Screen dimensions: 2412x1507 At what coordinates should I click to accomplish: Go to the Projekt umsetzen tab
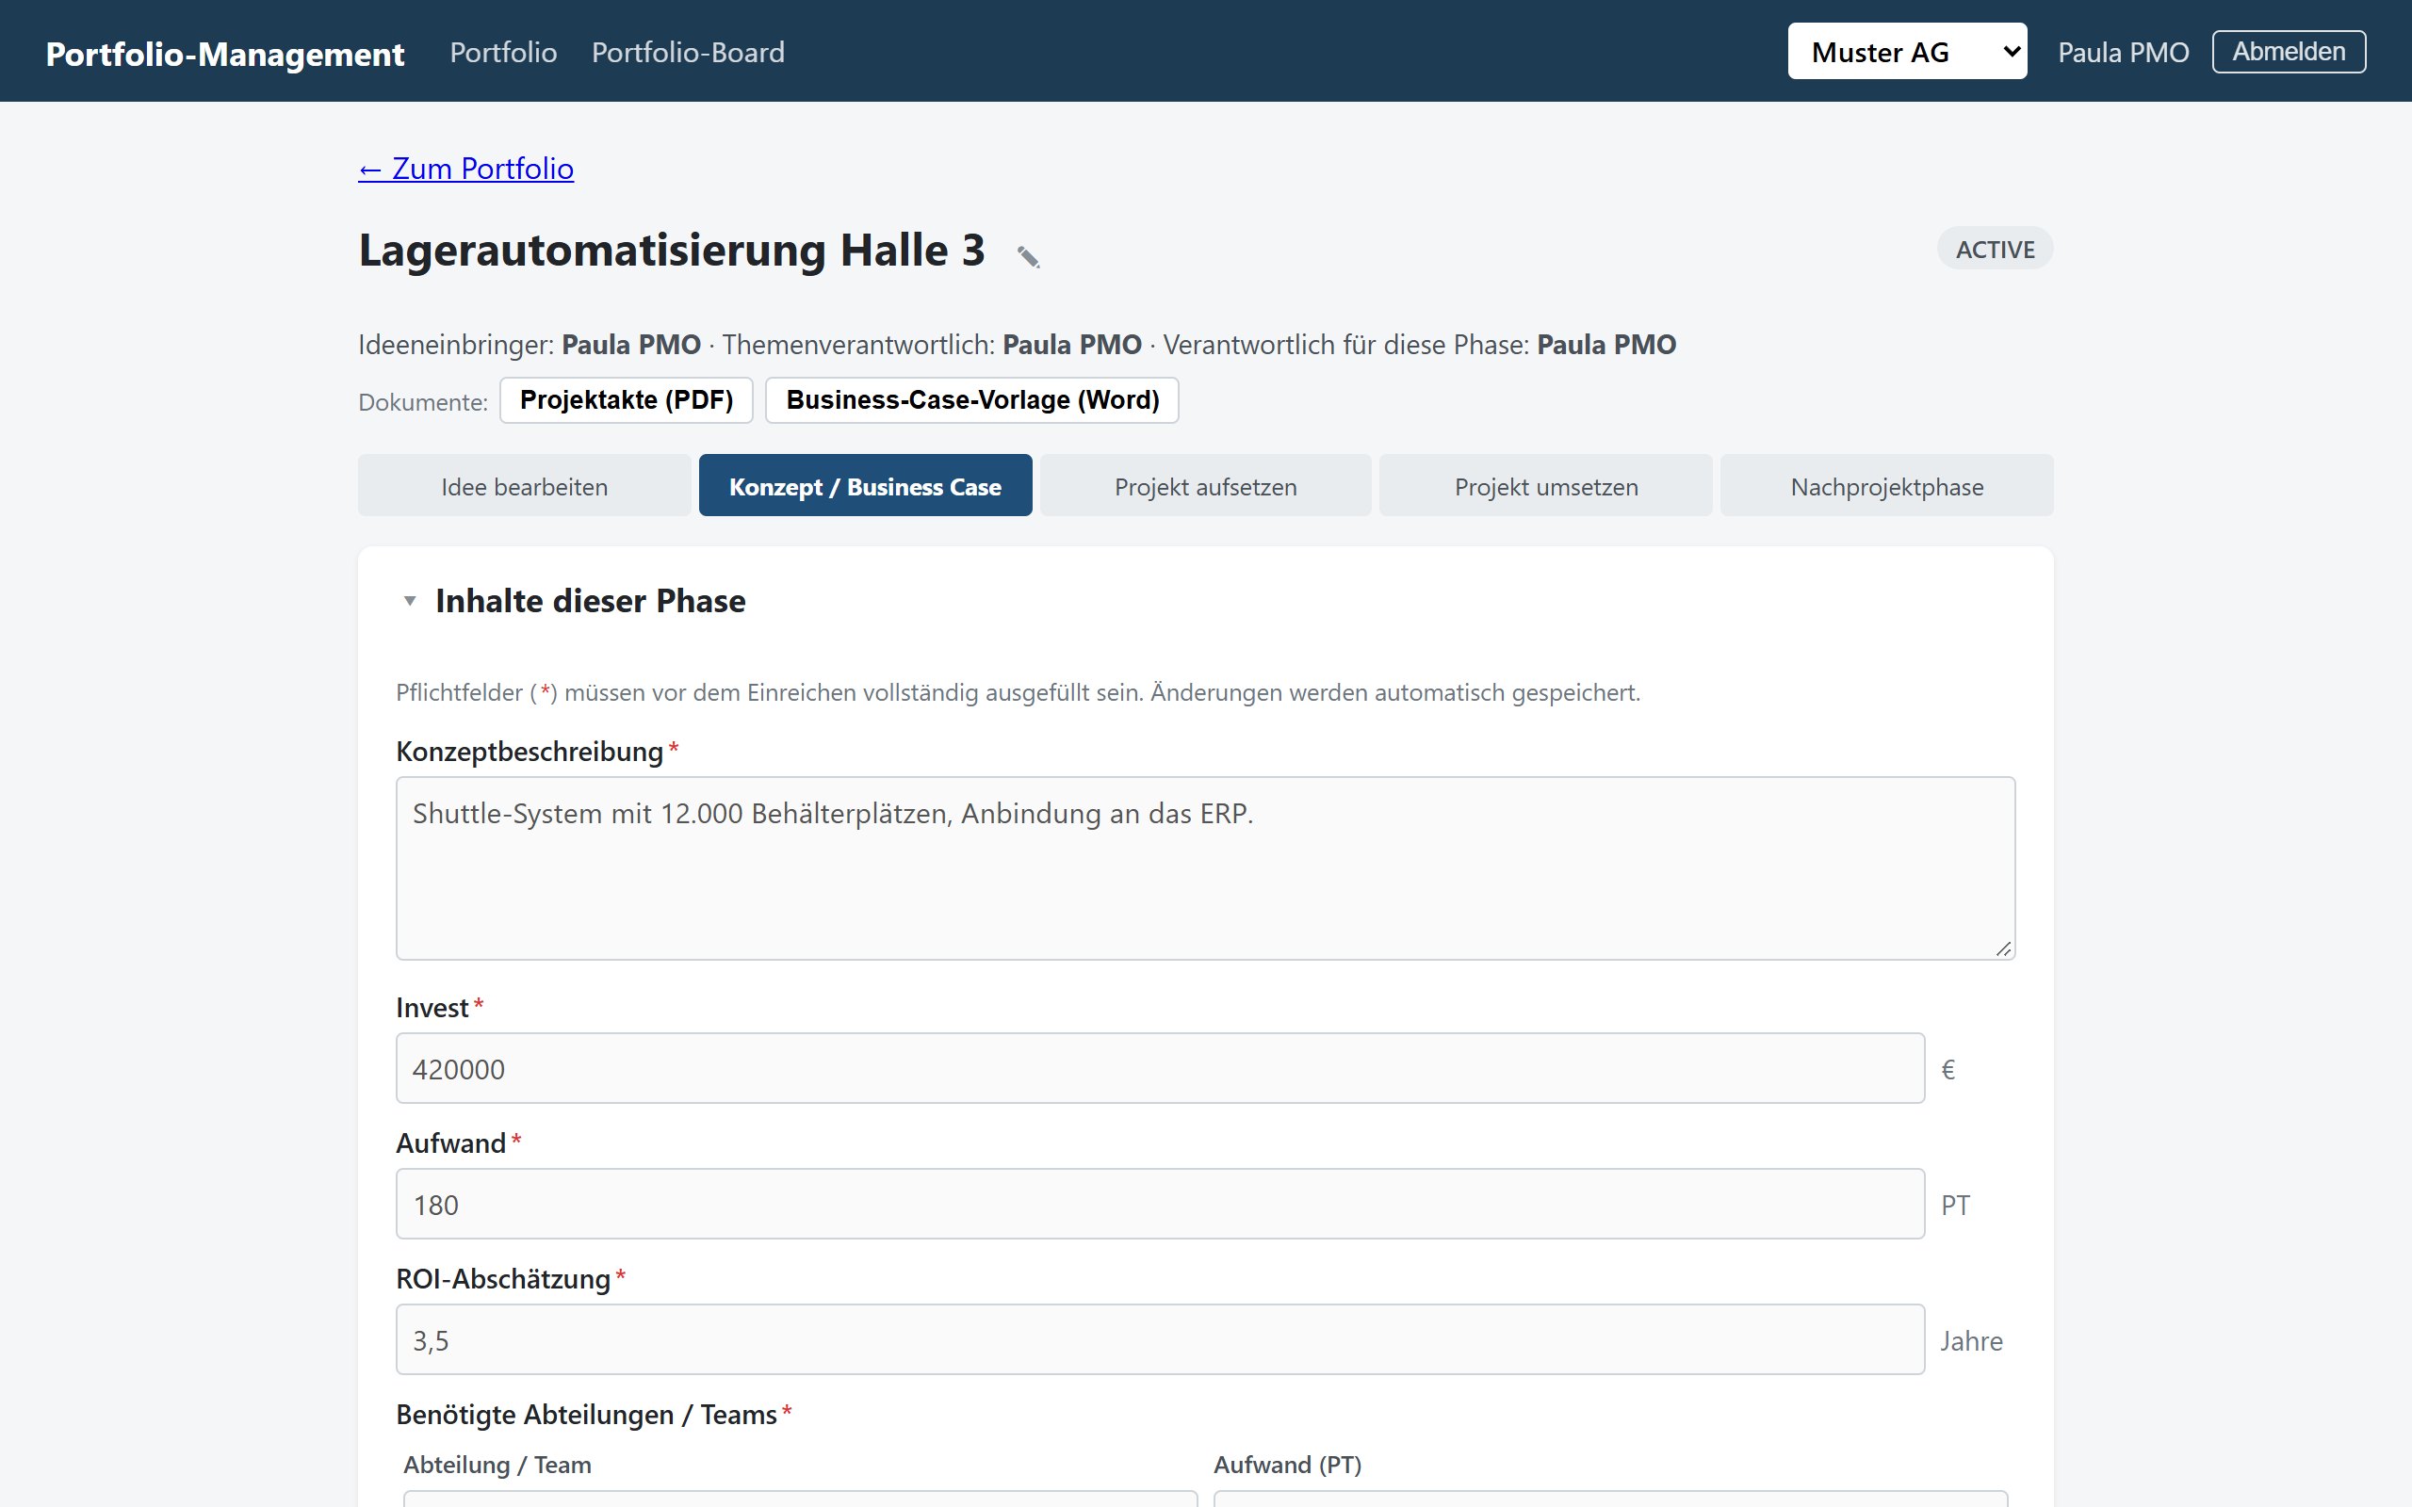pos(1546,485)
